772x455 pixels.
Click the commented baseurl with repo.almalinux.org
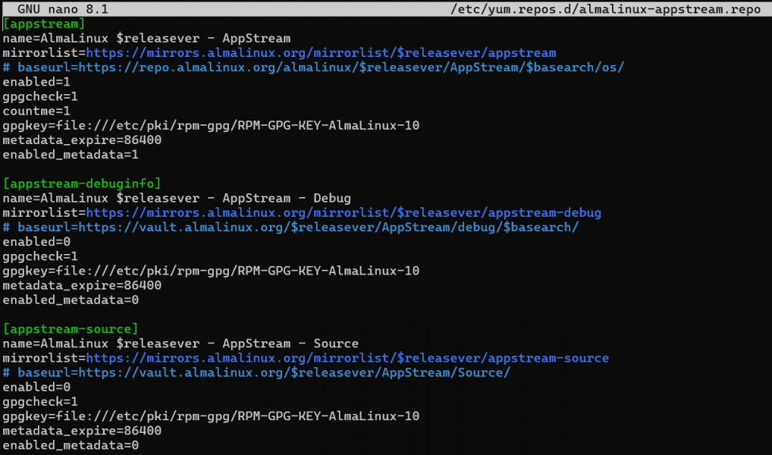tap(313, 67)
